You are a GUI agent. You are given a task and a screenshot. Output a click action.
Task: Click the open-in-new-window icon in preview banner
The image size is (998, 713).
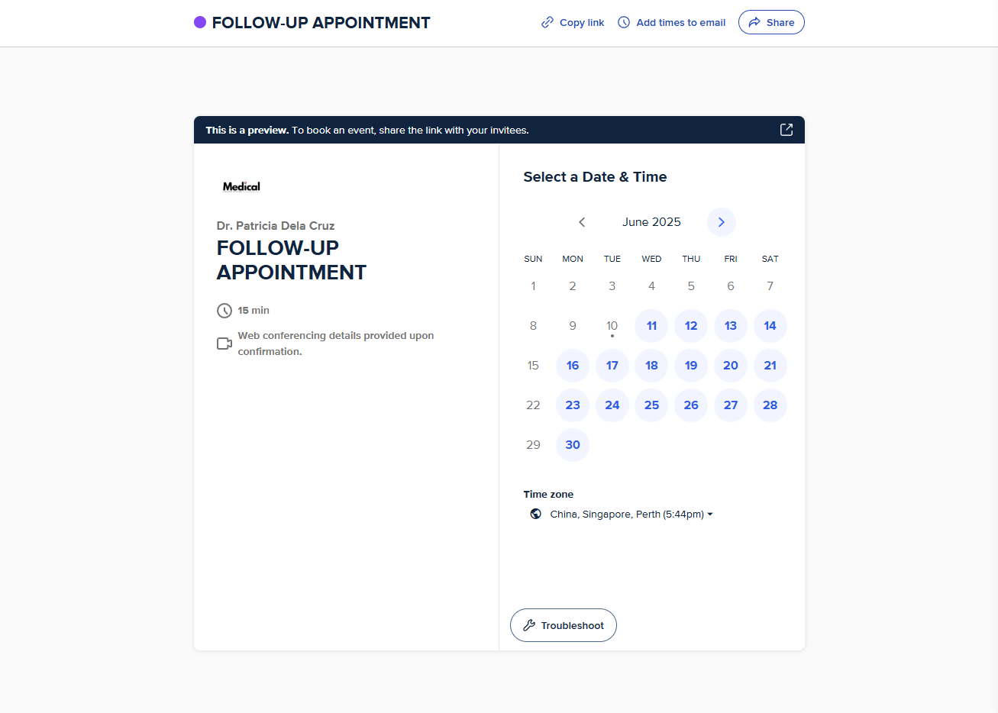[x=786, y=130]
